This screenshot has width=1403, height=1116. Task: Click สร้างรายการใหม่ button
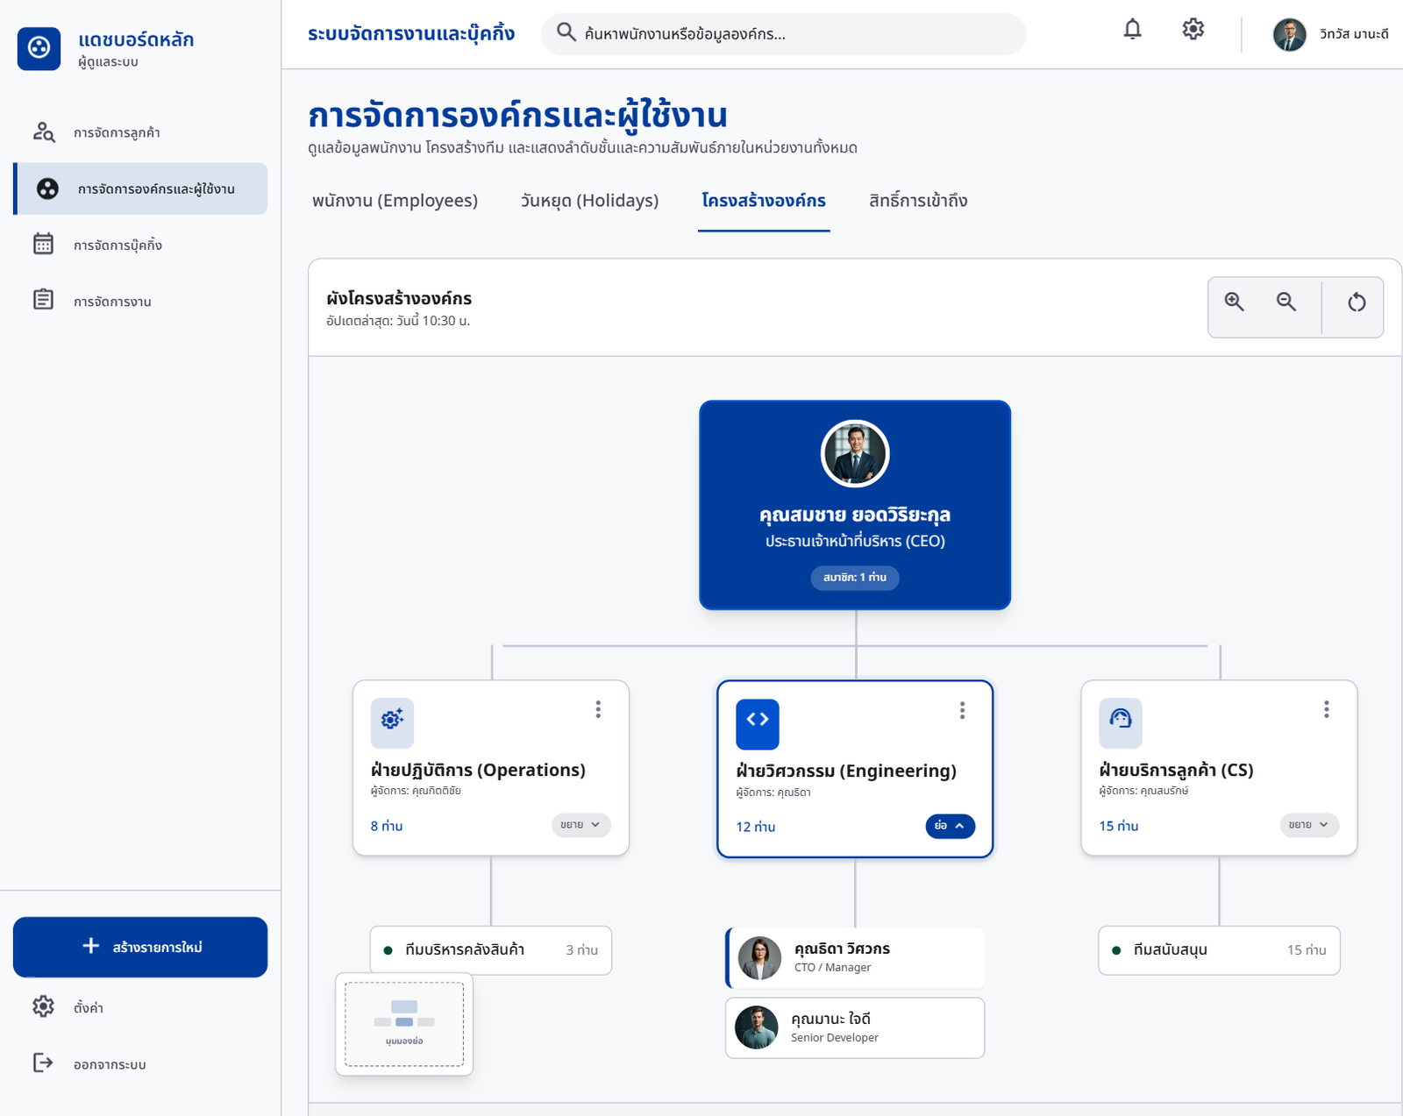(140, 947)
